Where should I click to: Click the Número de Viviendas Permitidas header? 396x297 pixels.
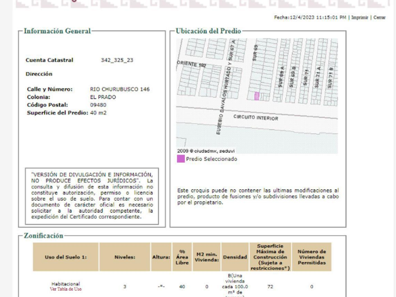312,257
